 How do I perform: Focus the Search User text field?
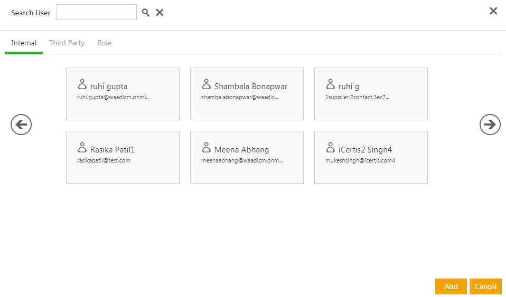pos(96,13)
